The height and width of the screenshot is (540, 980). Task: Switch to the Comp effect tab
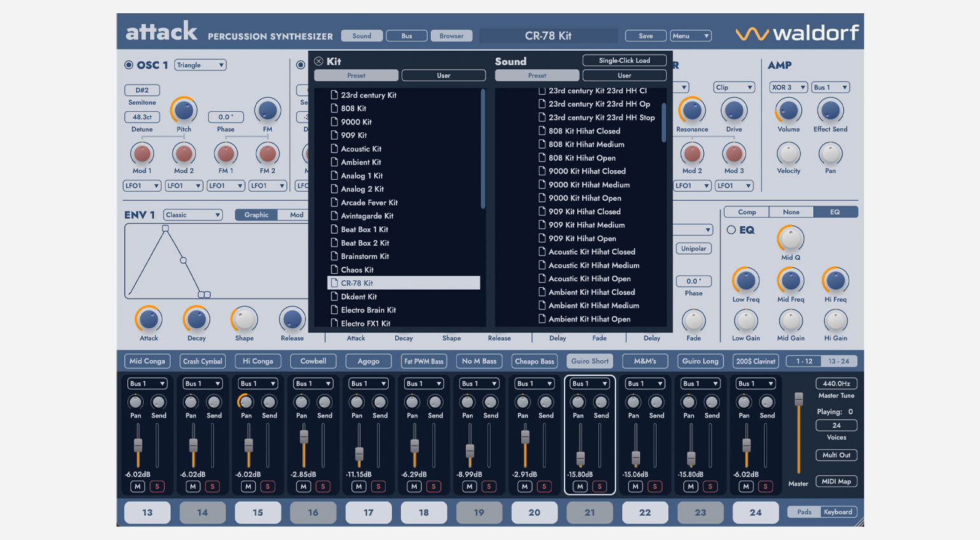[746, 212]
